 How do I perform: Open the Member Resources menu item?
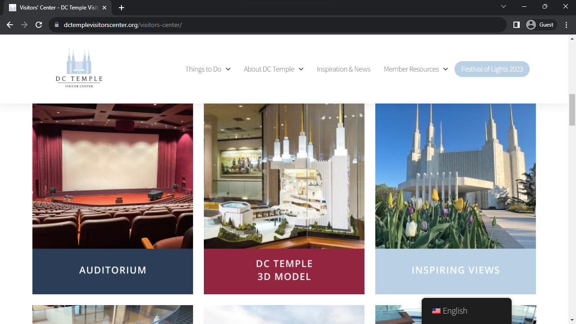point(411,69)
